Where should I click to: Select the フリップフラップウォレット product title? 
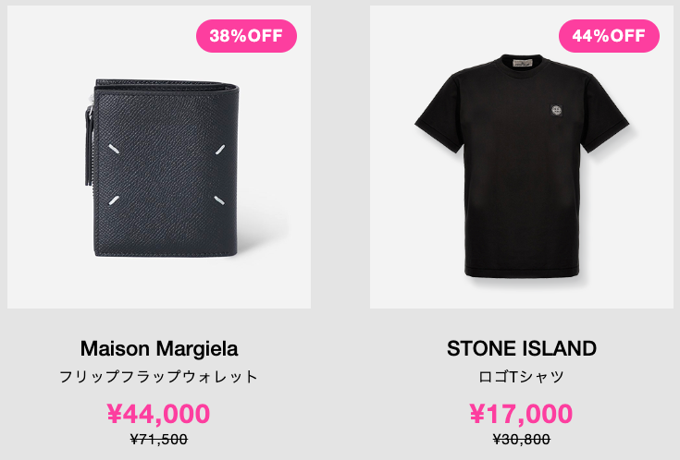(159, 376)
